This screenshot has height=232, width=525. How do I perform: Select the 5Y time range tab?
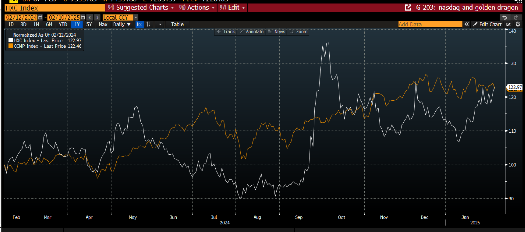(x=89, y=25)
